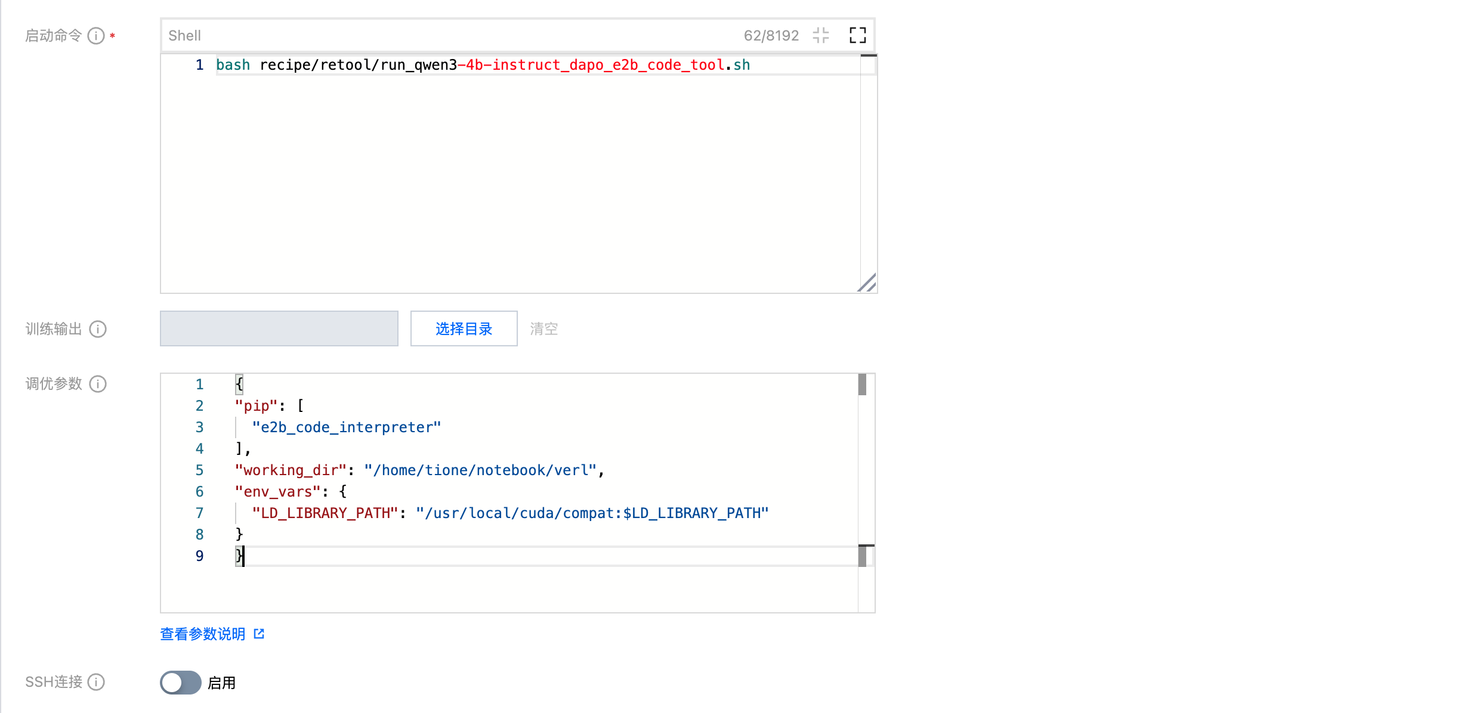Screen dimensions: 1464x713
Task: Click info icon next to 启动命令
Action: click(x=95, y=36)
